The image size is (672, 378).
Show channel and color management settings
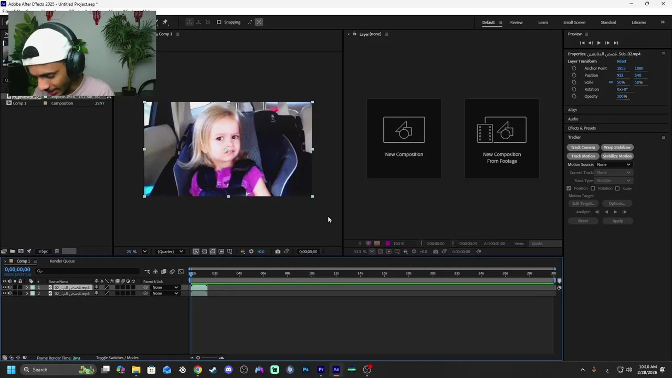click(x=242, y=251)
